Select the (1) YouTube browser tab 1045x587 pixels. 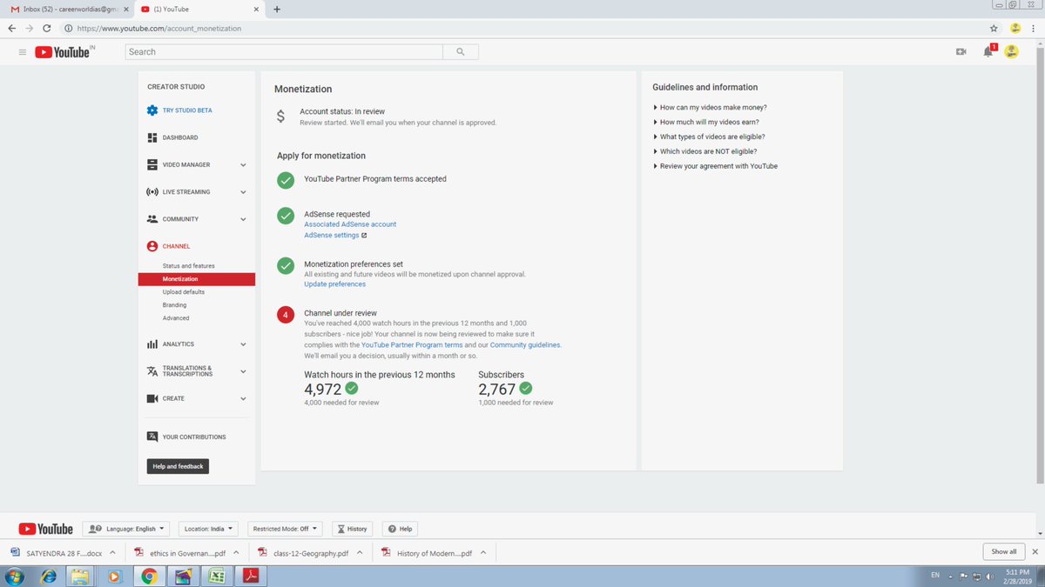(x=199, y=9)
